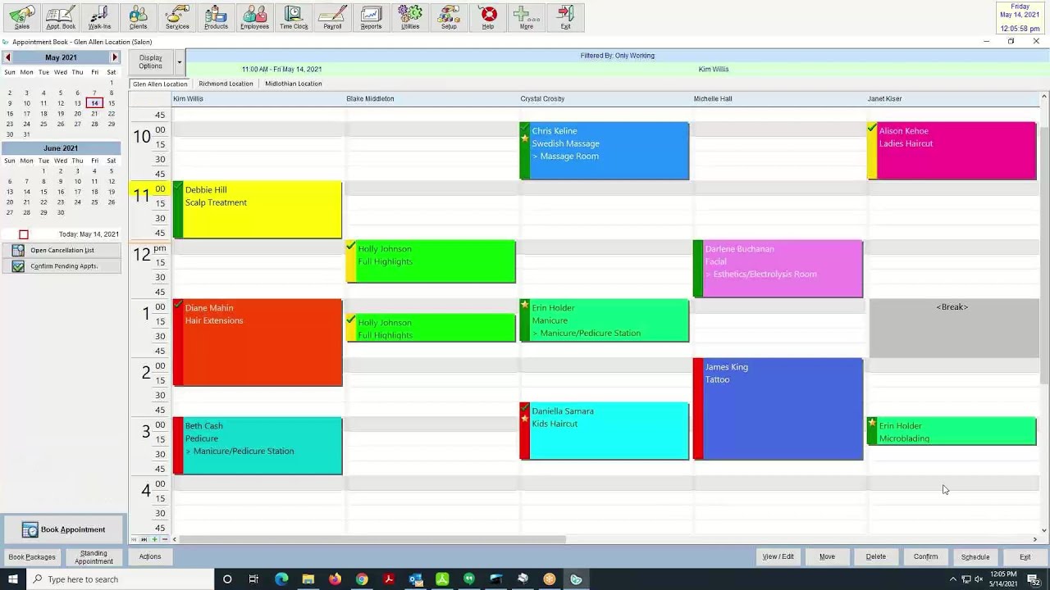
Task: Select Beth Cash Pedicure appointment
Action: (x=258, y=446)
